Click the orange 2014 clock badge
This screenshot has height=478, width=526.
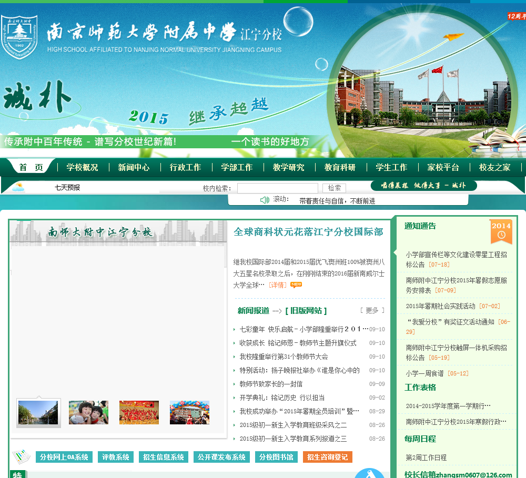coord(501,231)
